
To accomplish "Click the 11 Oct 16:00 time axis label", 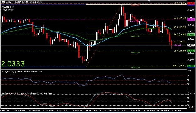I will (177, 111).
